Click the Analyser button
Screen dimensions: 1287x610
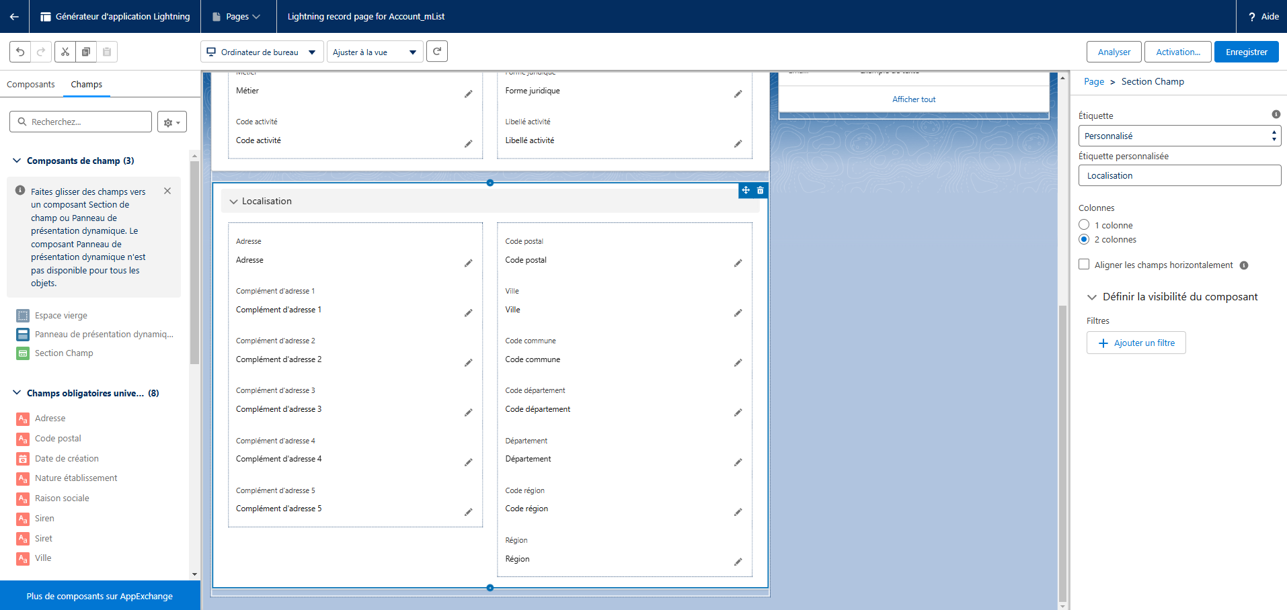click(x=1114, y=52)
